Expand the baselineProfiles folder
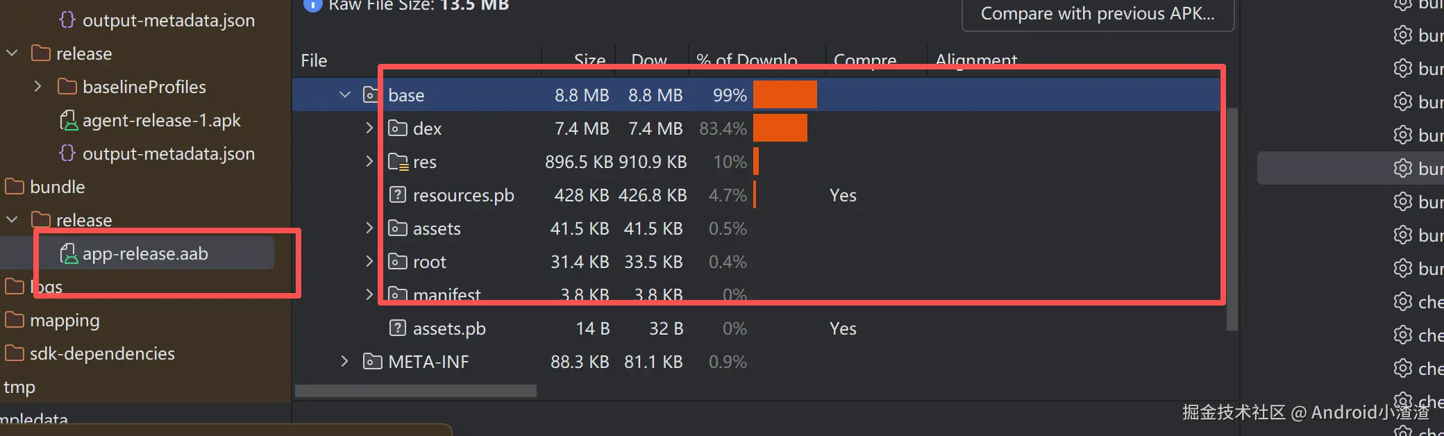 [38, 87]
